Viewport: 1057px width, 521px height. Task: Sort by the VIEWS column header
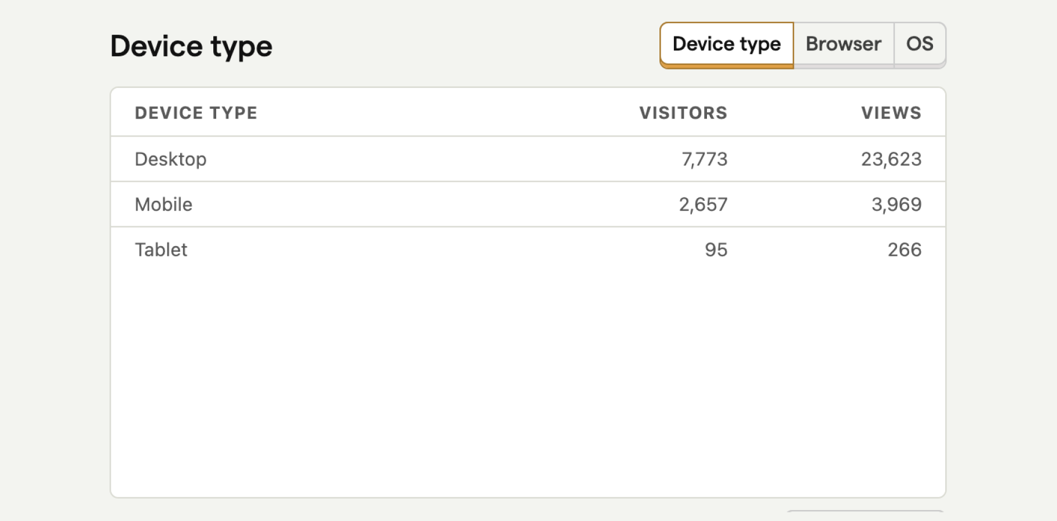point(891,113)
